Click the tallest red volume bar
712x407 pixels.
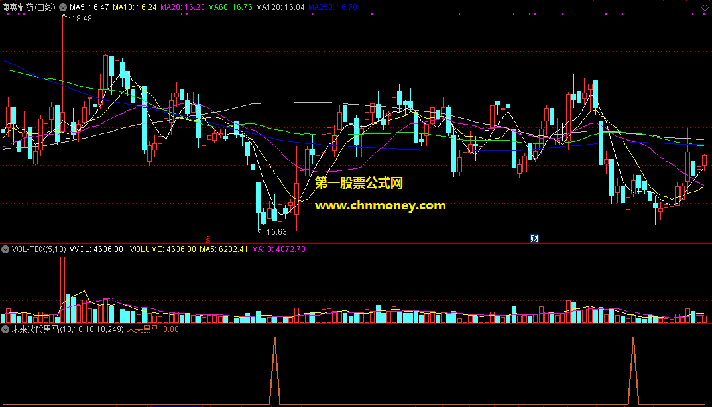click(63, 290)
